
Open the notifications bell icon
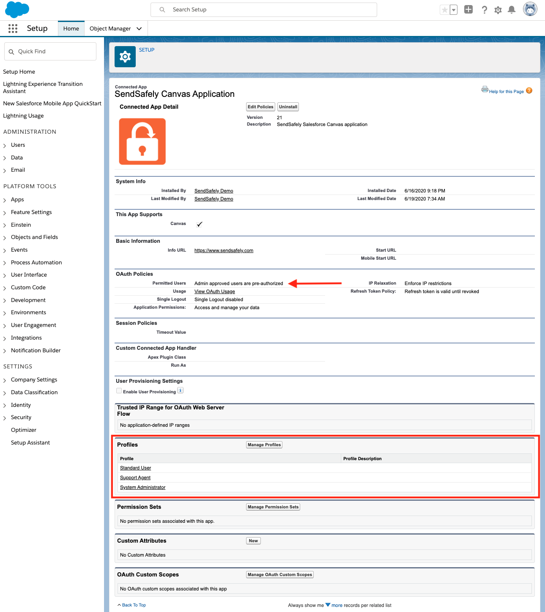[512, 10]
